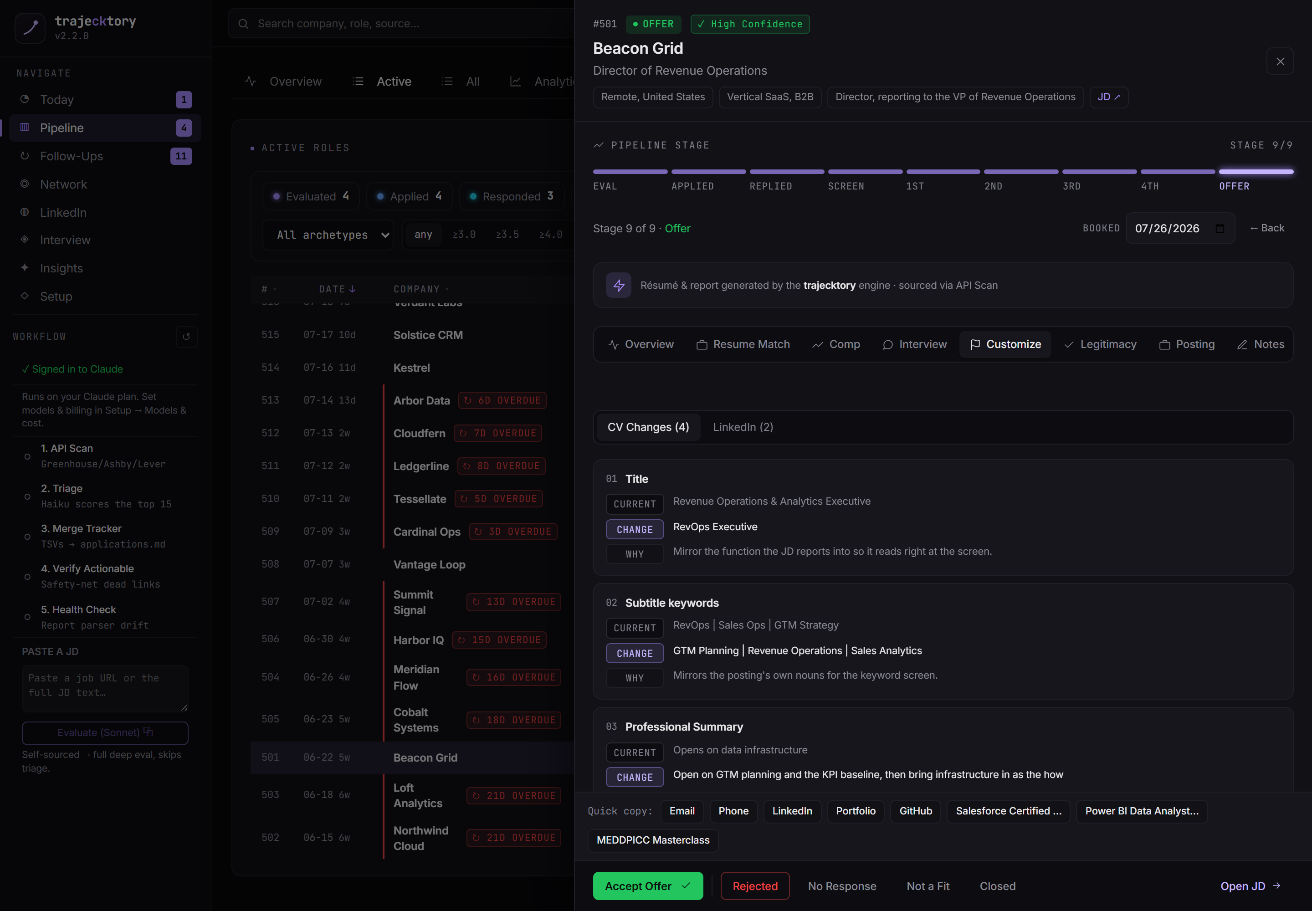The height and width of the screenshot is (911, 1312).
Task: Switch to the All tab
Action: tap(461, 82)
